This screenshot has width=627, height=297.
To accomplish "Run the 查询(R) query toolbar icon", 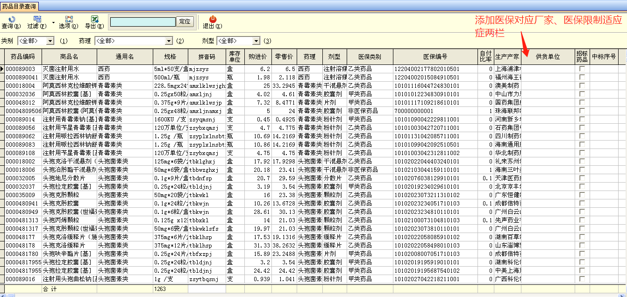I will click(x=11, y=22).
